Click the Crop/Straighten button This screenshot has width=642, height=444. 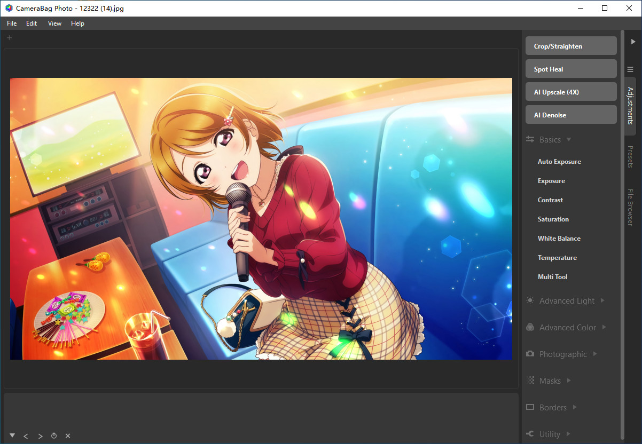tap(571, 46)
